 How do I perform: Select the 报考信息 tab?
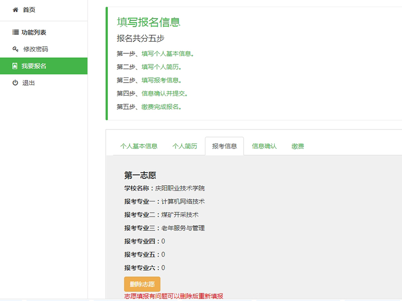click(224, 146)
